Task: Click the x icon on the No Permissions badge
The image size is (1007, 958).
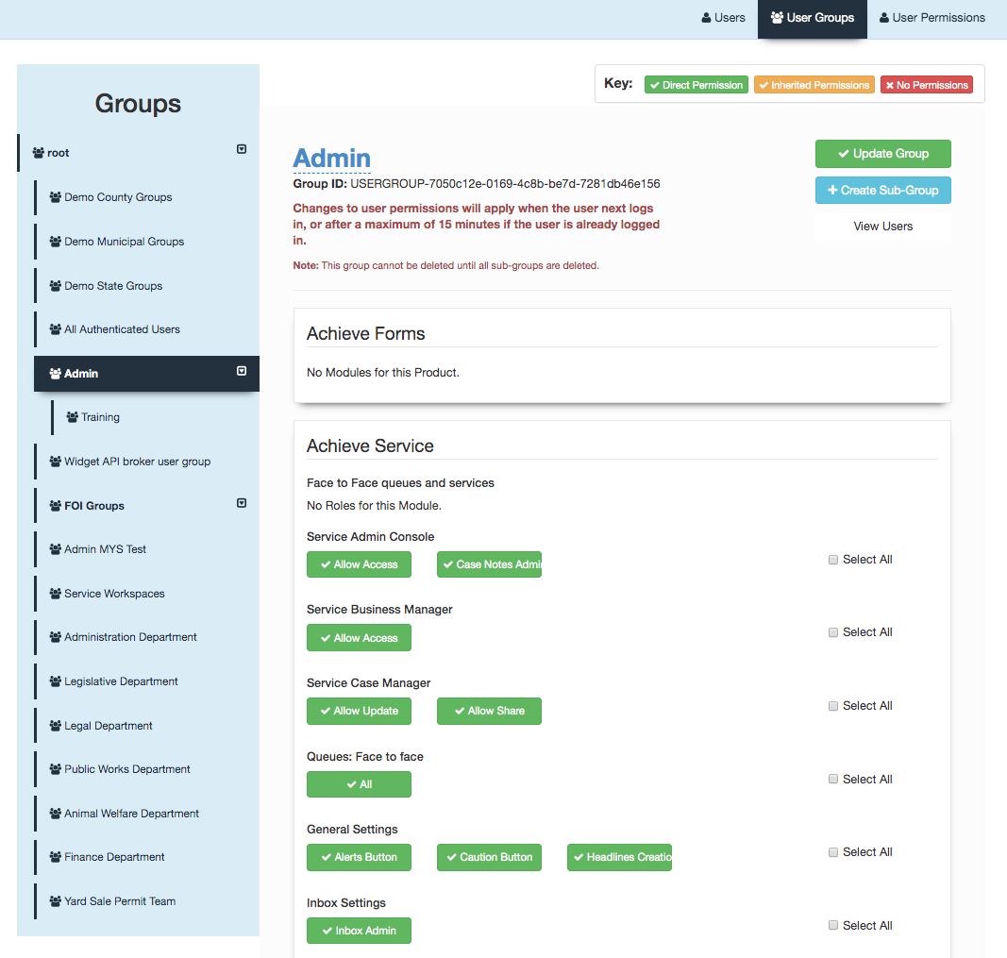Action: 892,84
